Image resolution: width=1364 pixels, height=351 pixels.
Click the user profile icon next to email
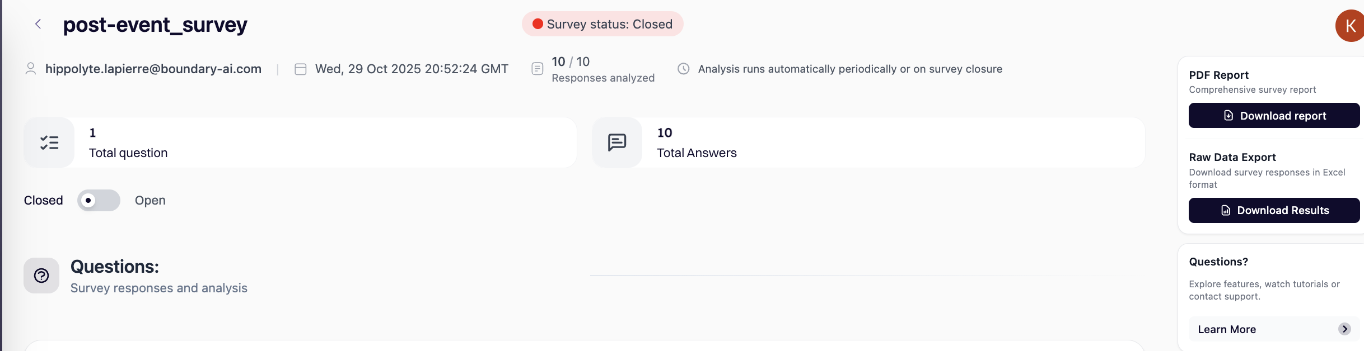[31, 69]
